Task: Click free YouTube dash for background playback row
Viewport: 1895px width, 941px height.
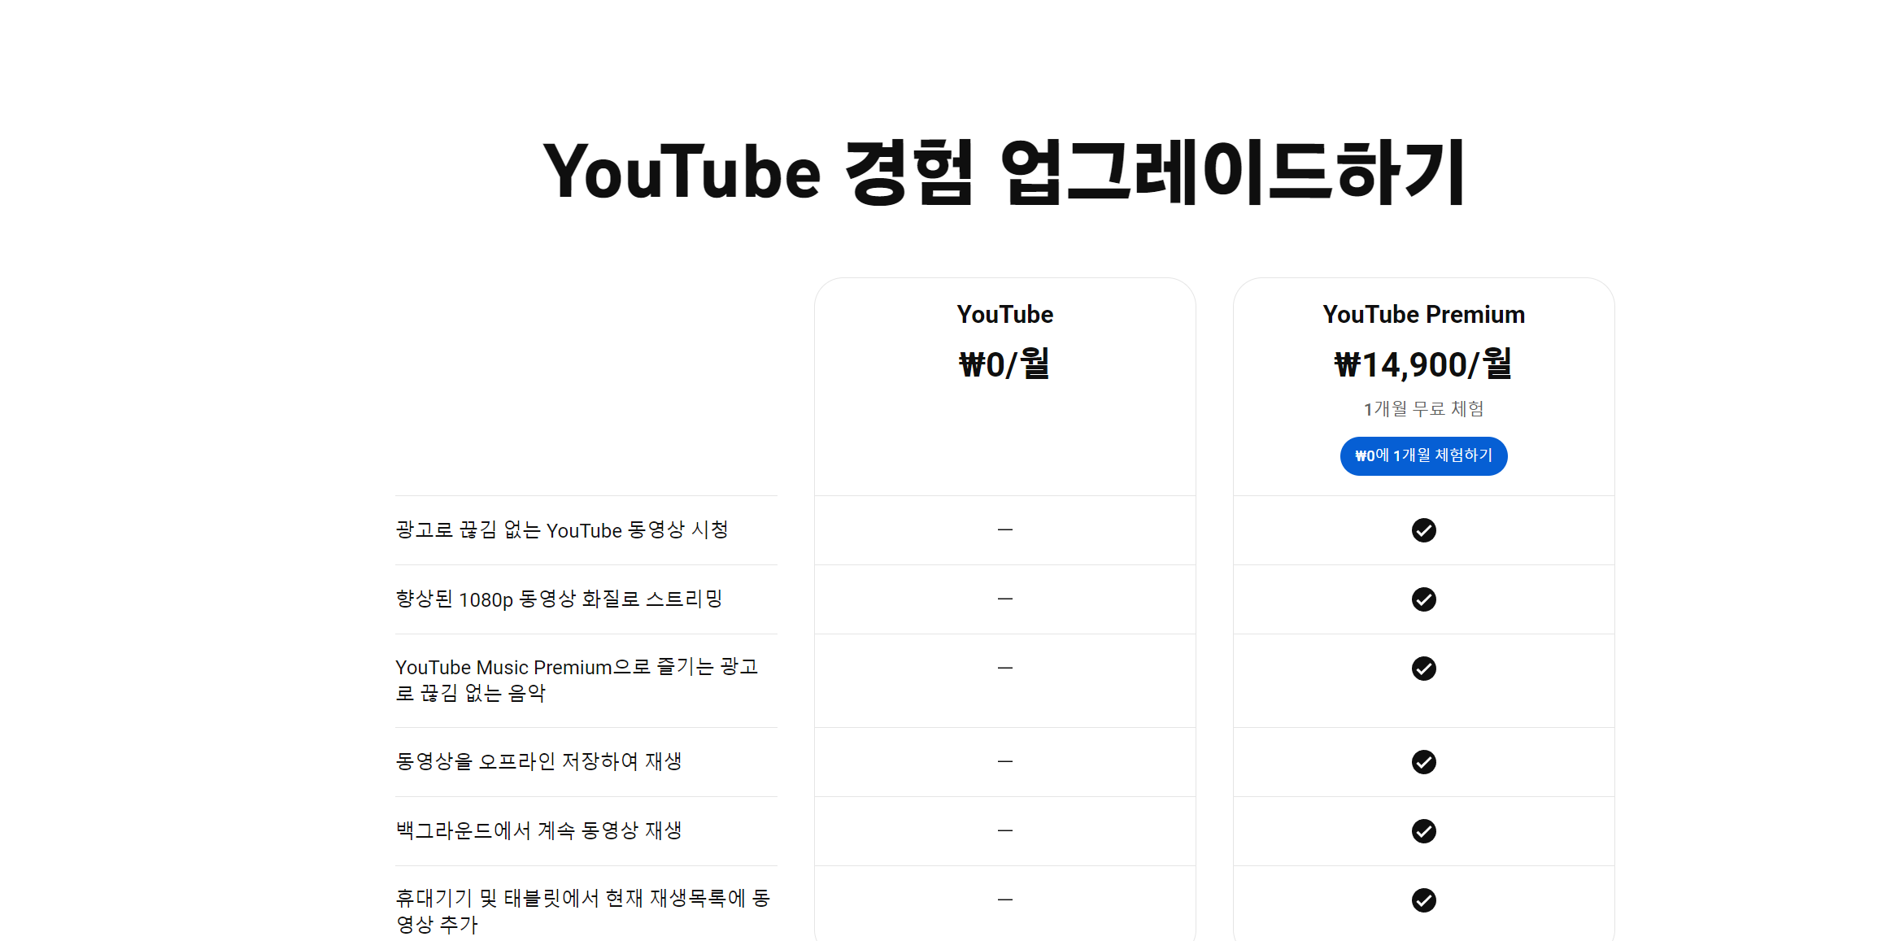Action: point(1005,830)
